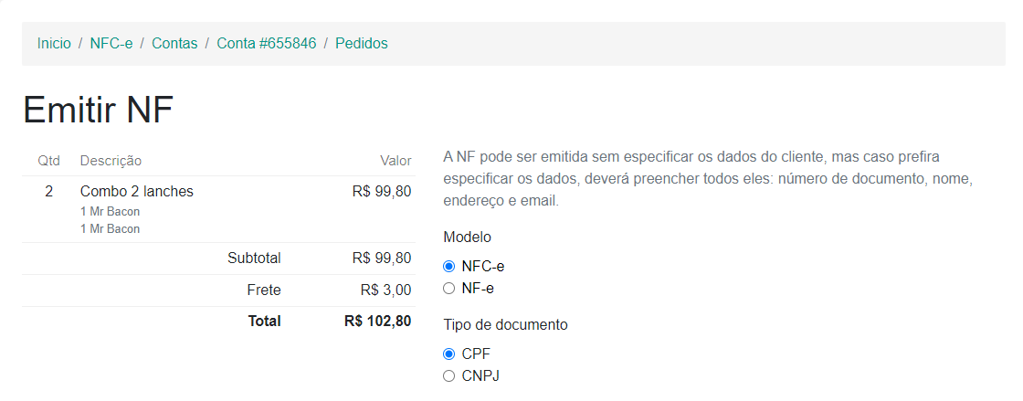The image size is (1023, 401).
Task: Open the Conta #655846 breadcrumb link
Action: [x=266, y=43]
